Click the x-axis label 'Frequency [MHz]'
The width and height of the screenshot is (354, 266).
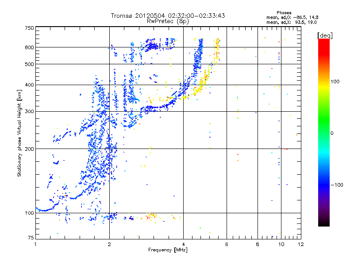tap(168, 250)
